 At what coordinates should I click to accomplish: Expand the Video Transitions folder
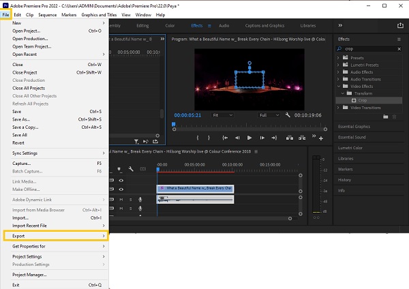click(338, 108)
